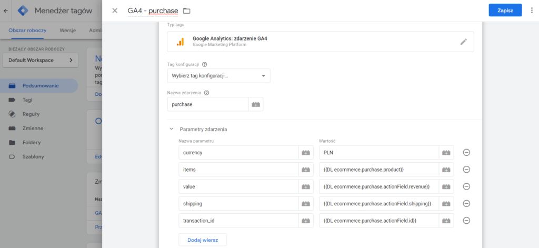Viewport: 539px width, 248px height.
Task: Click the transaction_id parameter name field
Action: [238, 221]
